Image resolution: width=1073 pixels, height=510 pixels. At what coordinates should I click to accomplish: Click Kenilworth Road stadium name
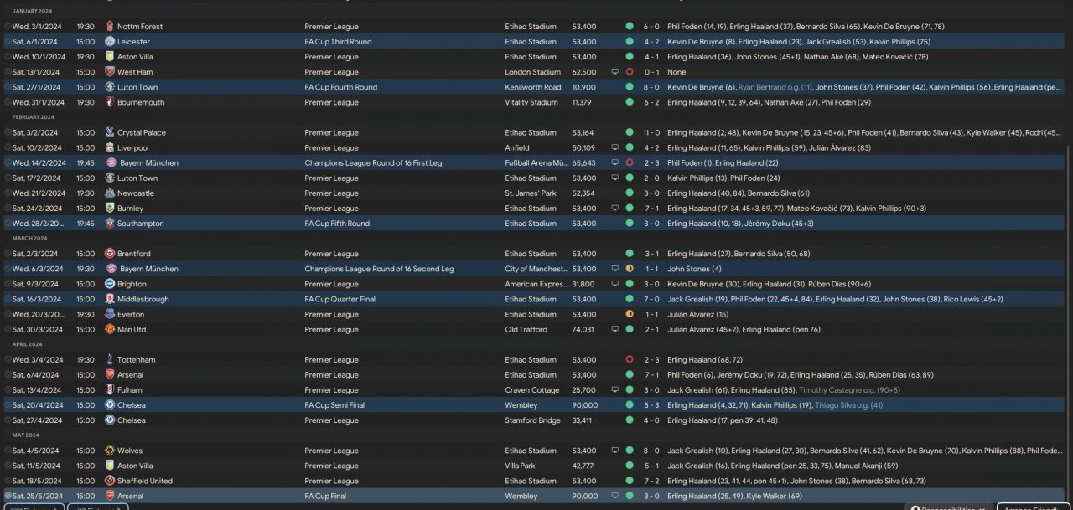pos(533,87)
